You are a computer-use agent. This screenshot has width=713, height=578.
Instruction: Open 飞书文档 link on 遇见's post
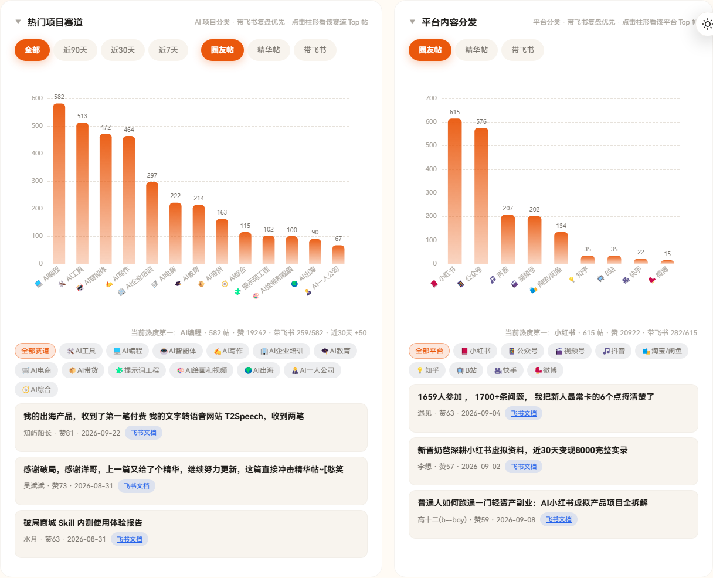tap(524, 413)
